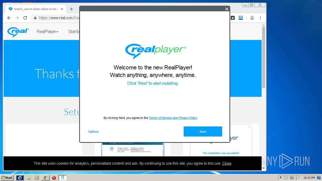Close the cookie notice banner
The width and height of the screenshot is (322, 181).
click(x=227, y=163)
